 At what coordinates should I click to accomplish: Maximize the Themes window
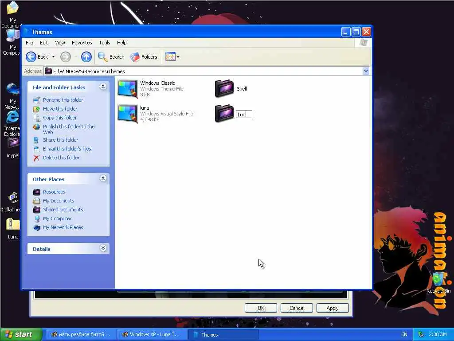tap(356, 32)
